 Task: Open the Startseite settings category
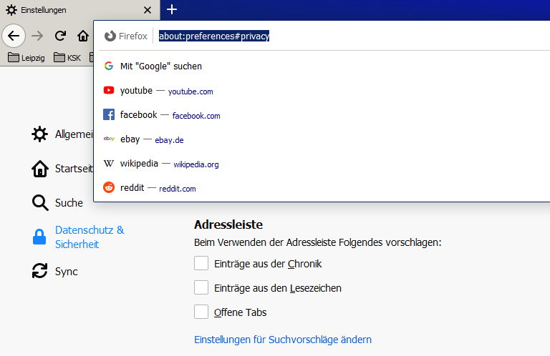pos(62,169)
